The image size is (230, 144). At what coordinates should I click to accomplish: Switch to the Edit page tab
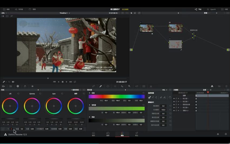[108, 134]
